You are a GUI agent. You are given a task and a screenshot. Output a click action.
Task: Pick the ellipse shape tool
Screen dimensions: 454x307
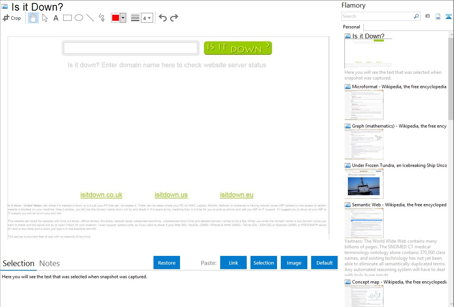(78, 18)
